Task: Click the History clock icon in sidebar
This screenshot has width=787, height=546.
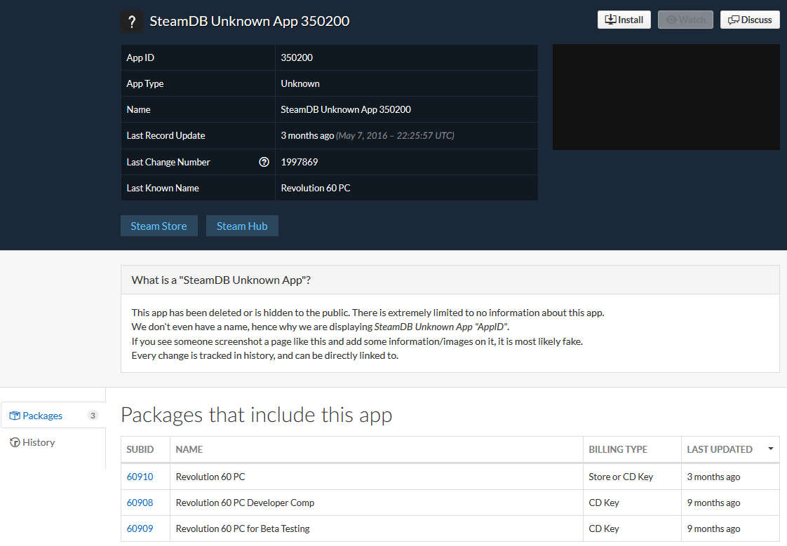Action: [x=15, y=442]
